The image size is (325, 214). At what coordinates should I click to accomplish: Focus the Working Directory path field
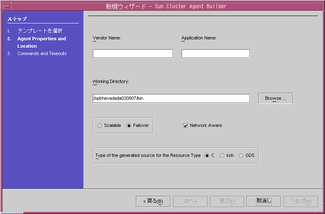[x=171, y=99]
